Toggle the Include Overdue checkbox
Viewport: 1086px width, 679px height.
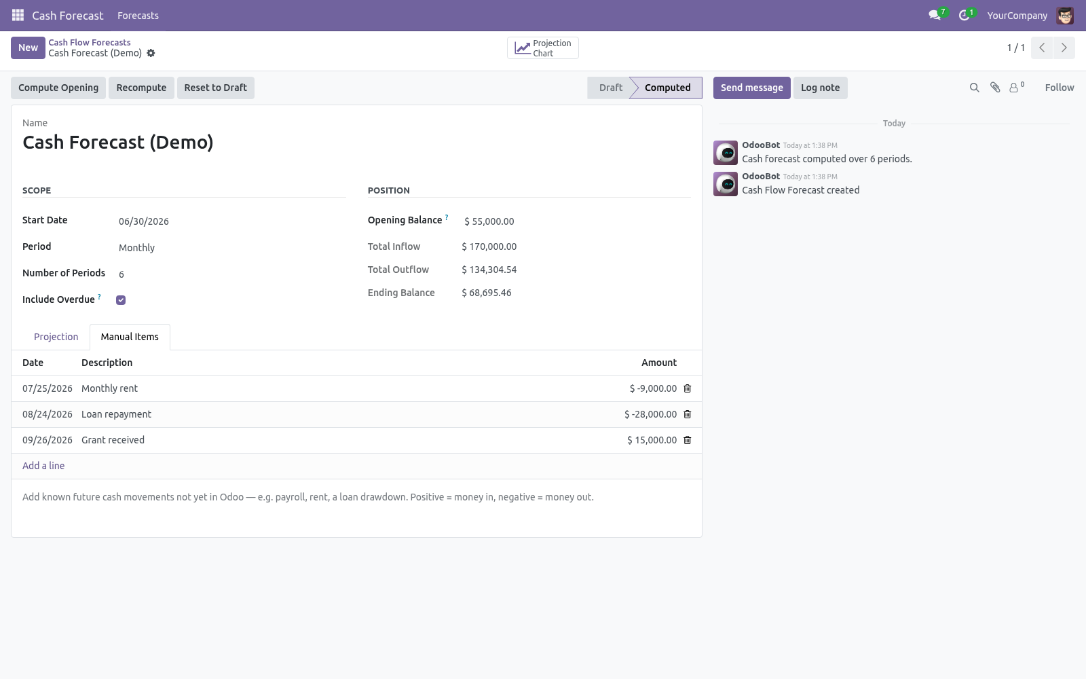[121, 300]
